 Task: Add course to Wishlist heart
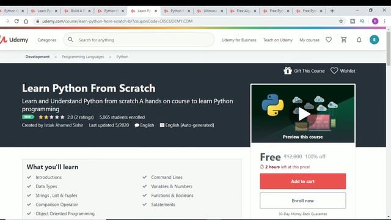coord(334,71)
